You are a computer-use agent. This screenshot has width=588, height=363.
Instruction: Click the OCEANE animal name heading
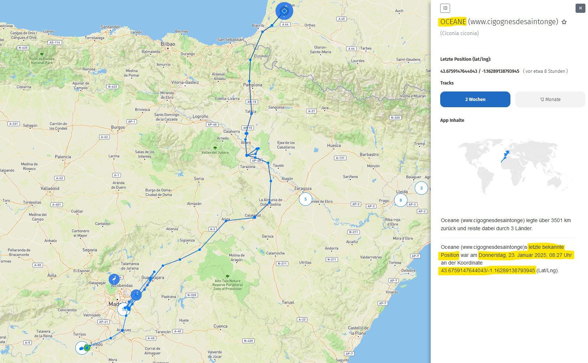tap(453, 22)
